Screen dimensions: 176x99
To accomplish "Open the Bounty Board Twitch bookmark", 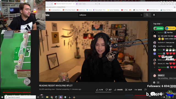I will 100,10.
